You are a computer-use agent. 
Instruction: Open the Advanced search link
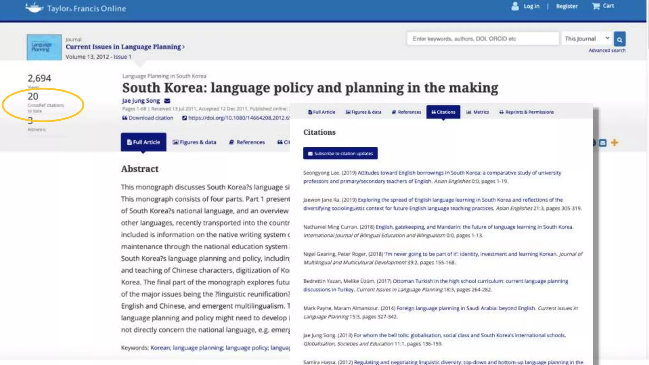pyautogui.click(x=607, y=50)
